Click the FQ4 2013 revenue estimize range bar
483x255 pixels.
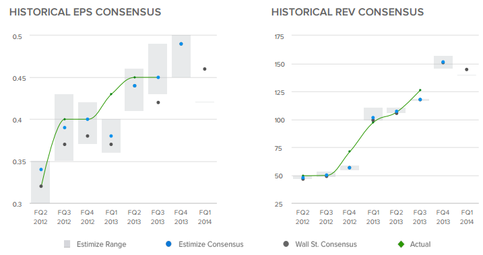point(443,62)
